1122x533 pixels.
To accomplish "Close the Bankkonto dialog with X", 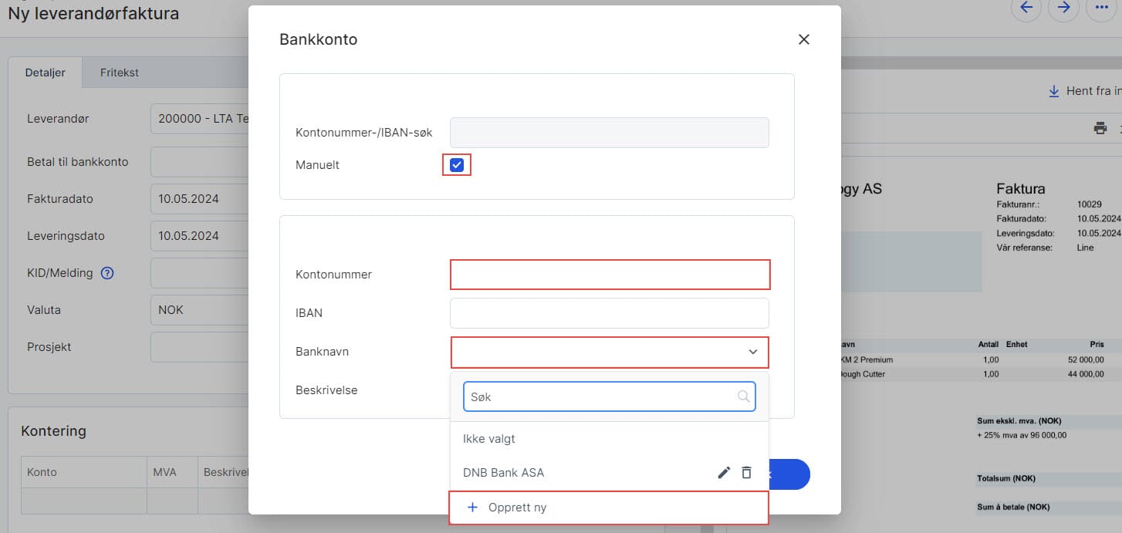I will 803,39.
